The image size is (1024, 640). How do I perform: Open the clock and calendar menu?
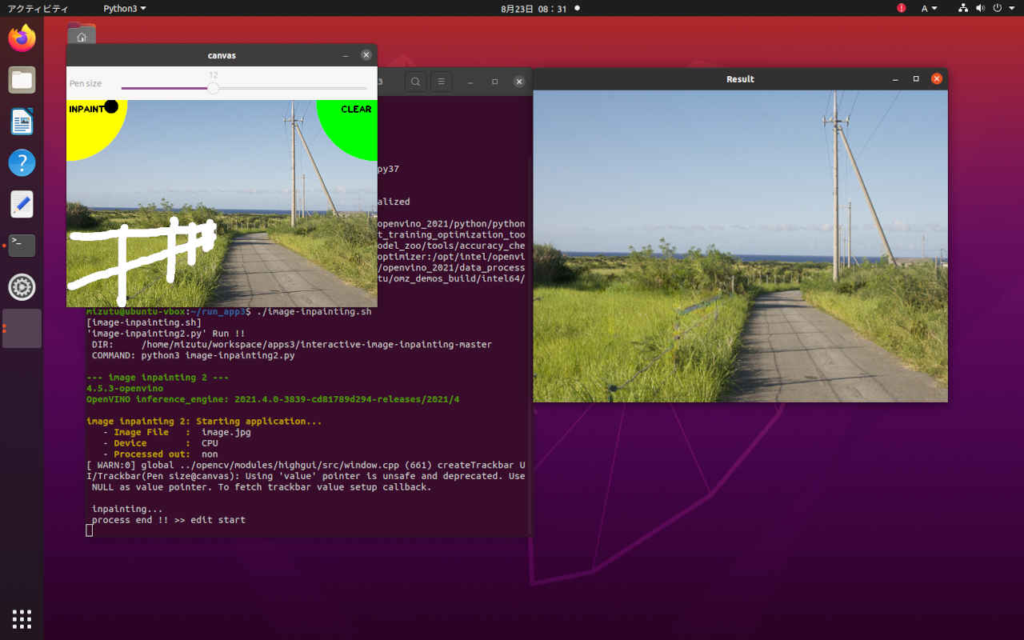click(534, 8)
